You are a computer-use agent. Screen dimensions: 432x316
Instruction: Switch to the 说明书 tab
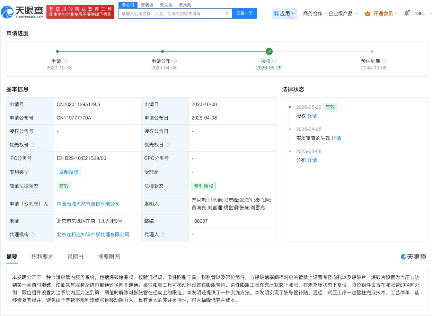76,257
